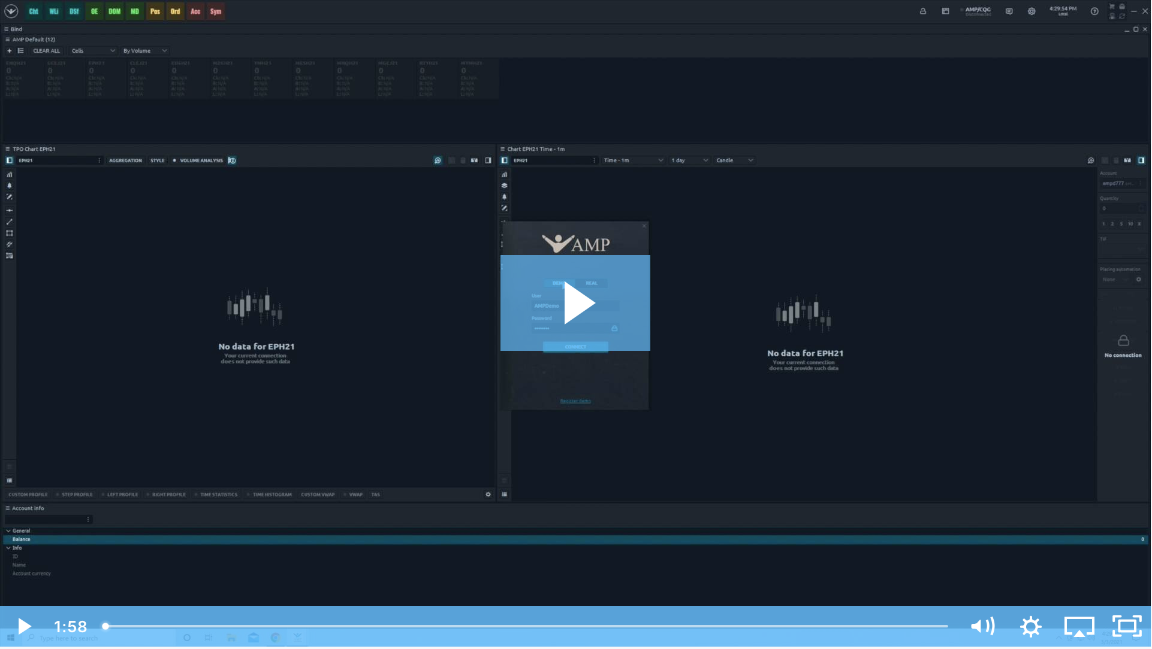Image resolution: width=1152 pixels, height=649 pixels.
Task: Switch the login form to REAL mode
Action: pyautogui.click(x=592, y=283)
